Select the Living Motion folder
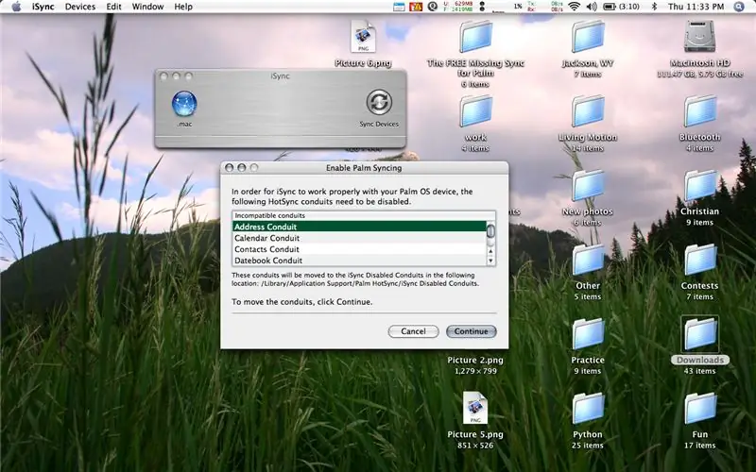 tap(588, 111)
